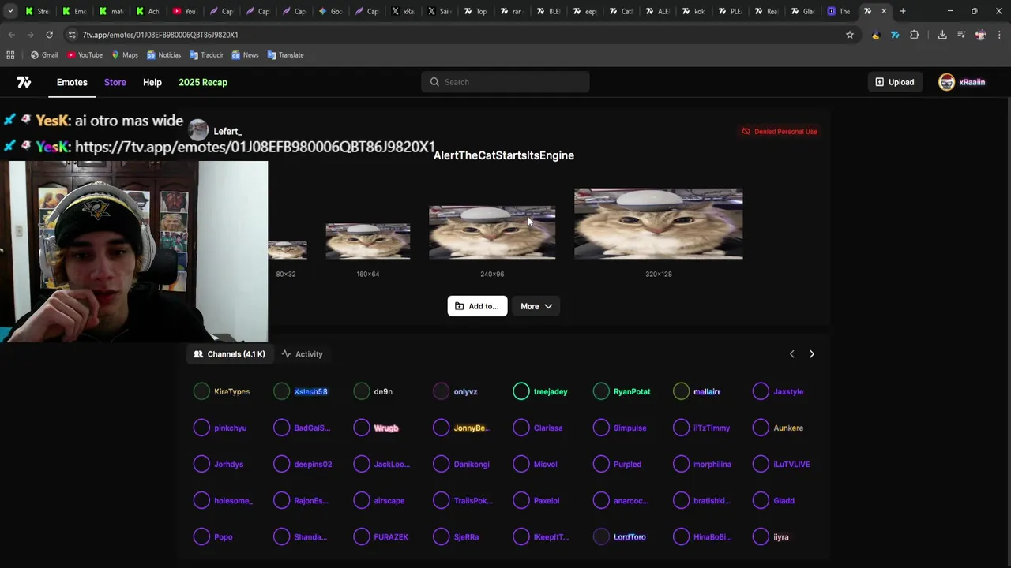Focus the Search input field
This screenshot has width=1011, height=568.
point(505,82)
